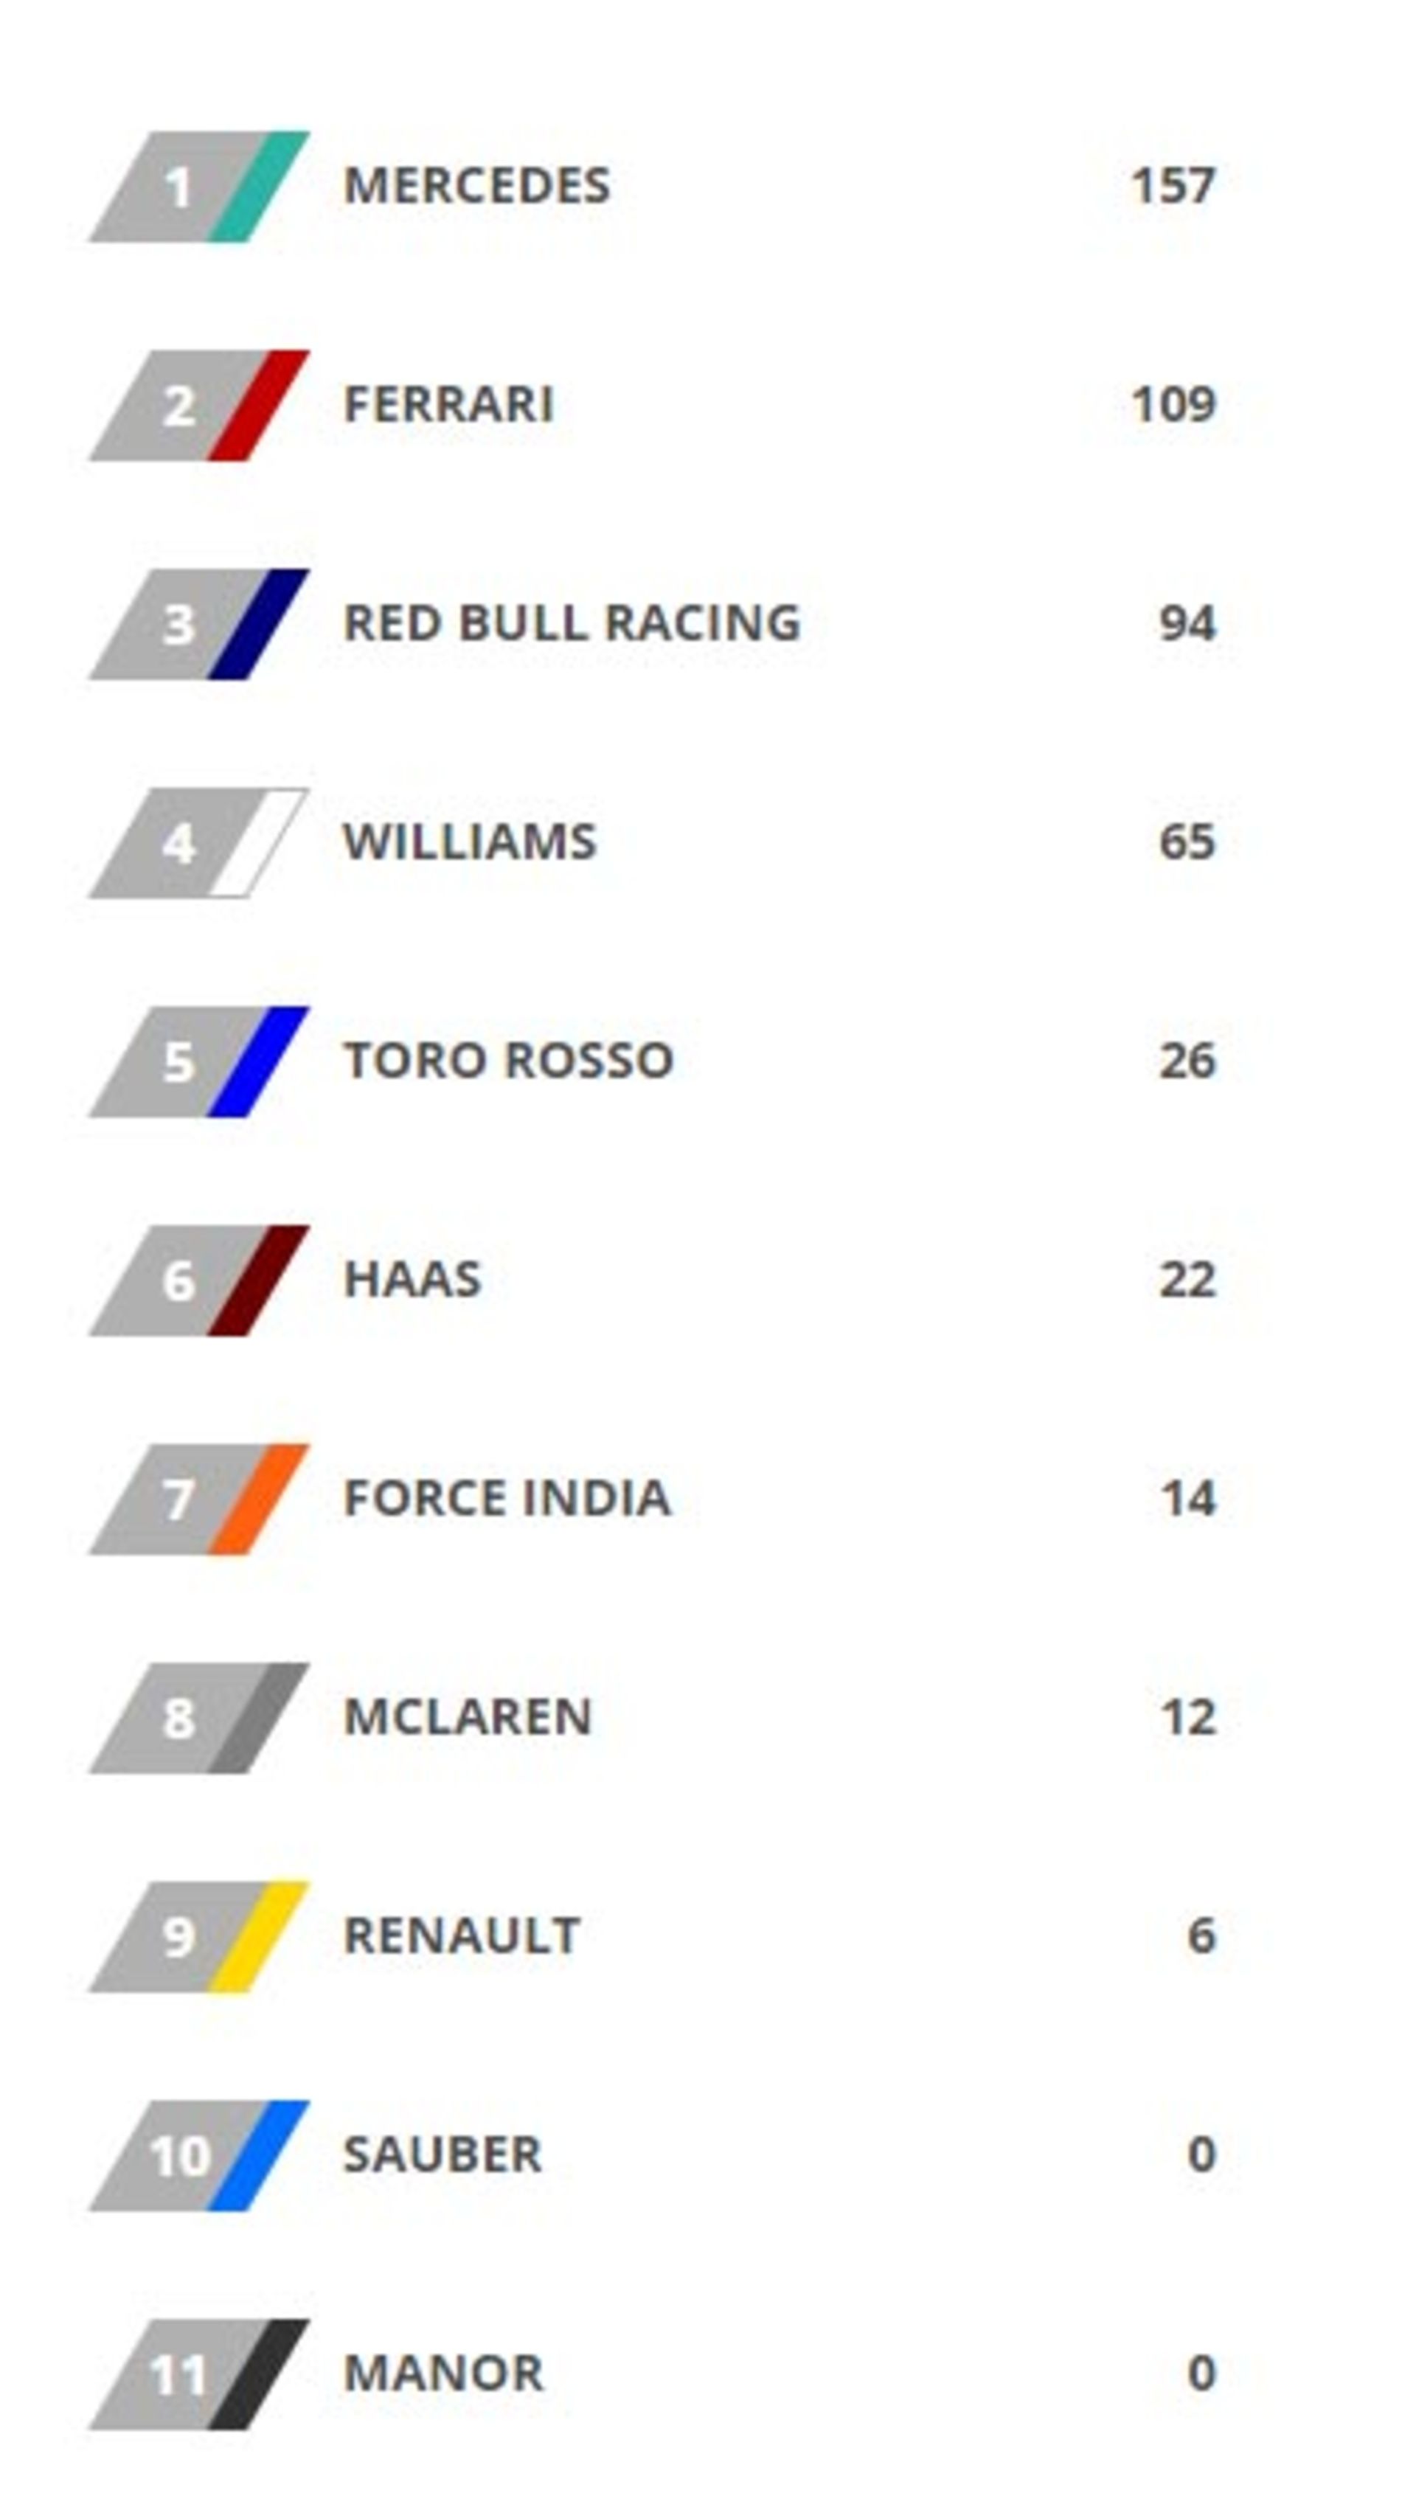
Task: Select the WILLIAMS team name
Action: click(469, 842)
